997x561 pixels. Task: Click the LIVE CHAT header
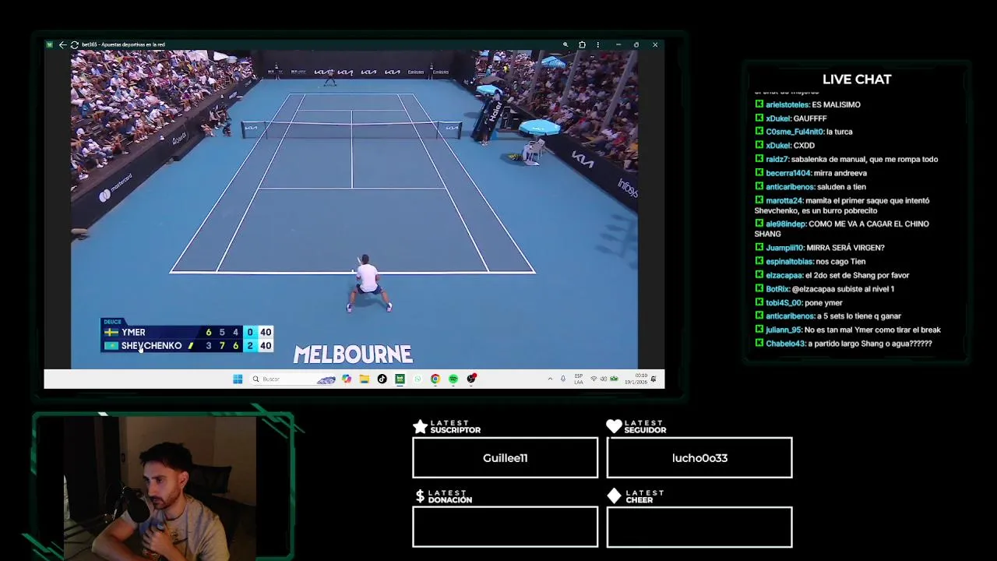[x=857, y=79]
